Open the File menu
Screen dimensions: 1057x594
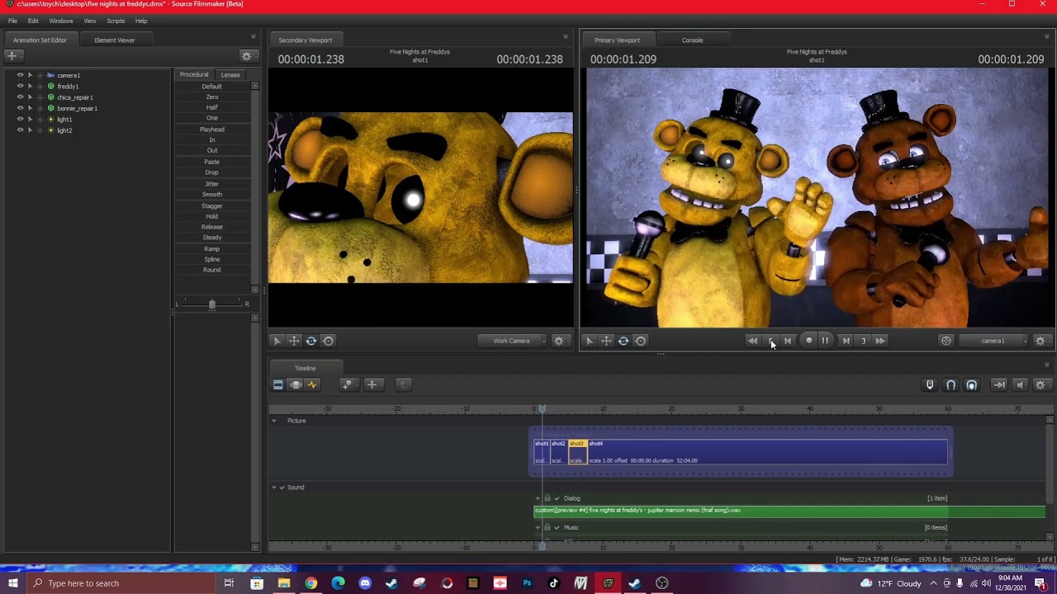click(12, 21)
